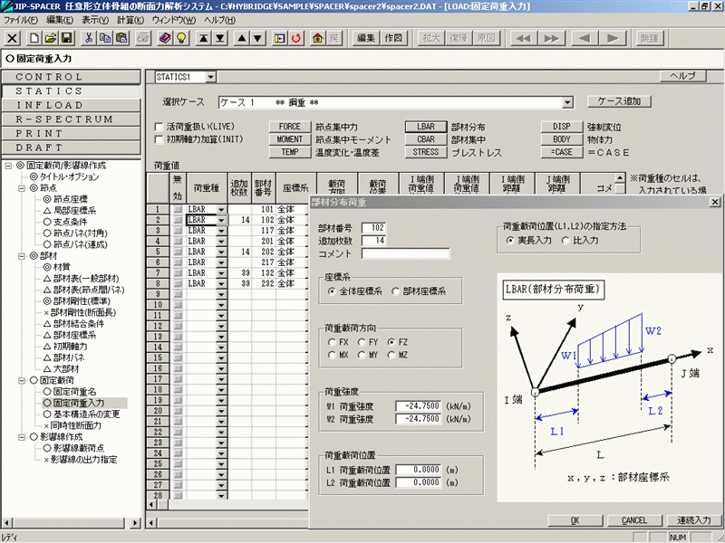The image size is (725, 543).
Task: Choose the FX load direction radio
Action: click(x=331, y=343)
